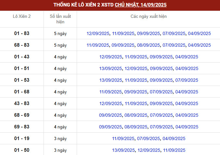Click 04/09/2025 in the 01 - 83 row
Image resolution: width=220 pixels, height=155 pixels.
(x=200, y=33)
